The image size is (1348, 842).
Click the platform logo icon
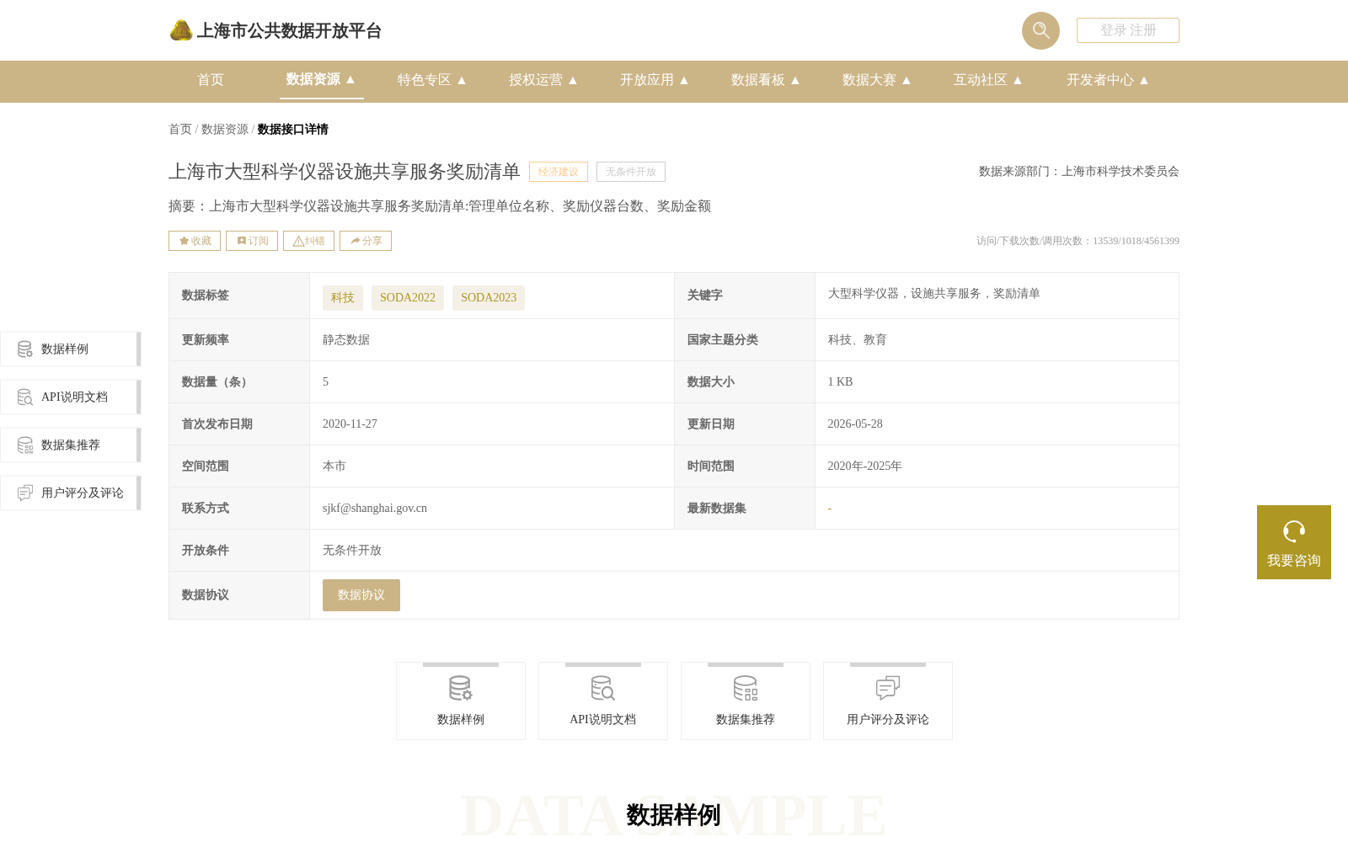(181, 30)
